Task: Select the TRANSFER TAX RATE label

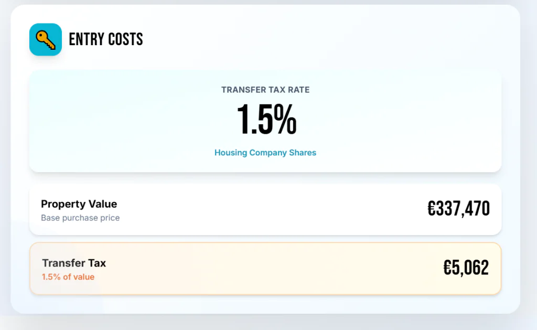Action: click(x=265, y=90)
